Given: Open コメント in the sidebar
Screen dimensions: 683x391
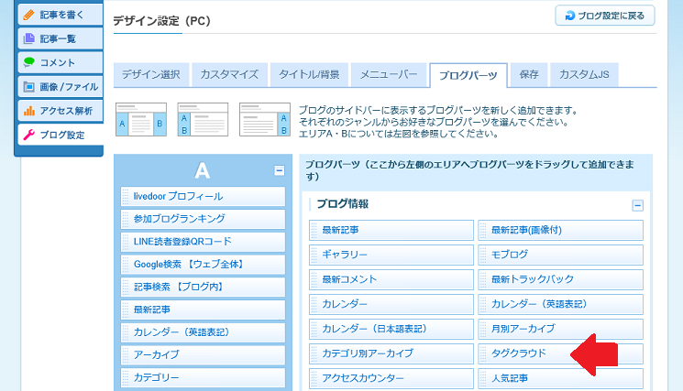Looking at the screenshot, I should pos(61,62).
